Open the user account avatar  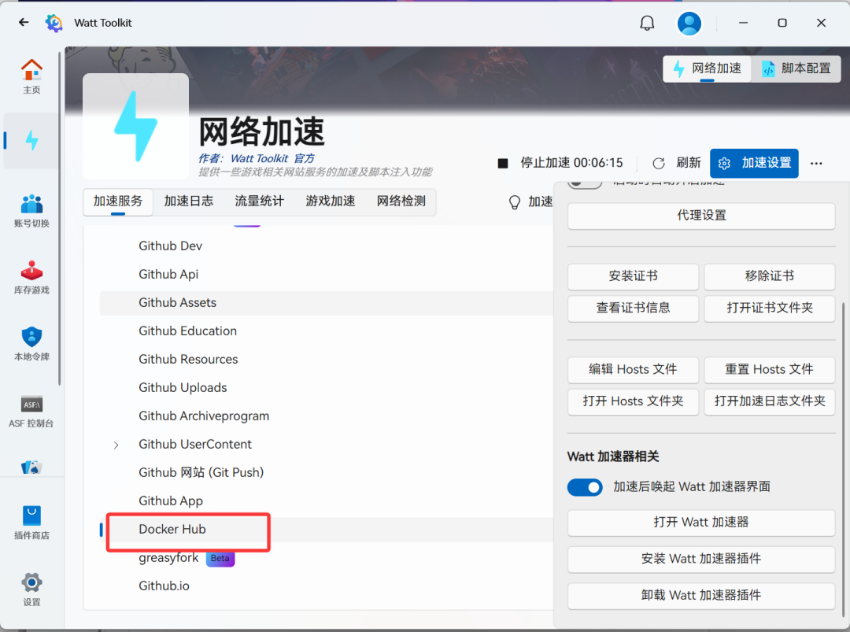tap(689, 24)
